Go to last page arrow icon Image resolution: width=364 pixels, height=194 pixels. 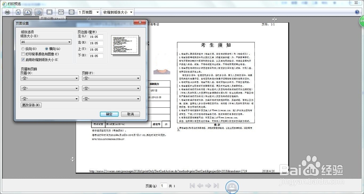pos(216,185)
